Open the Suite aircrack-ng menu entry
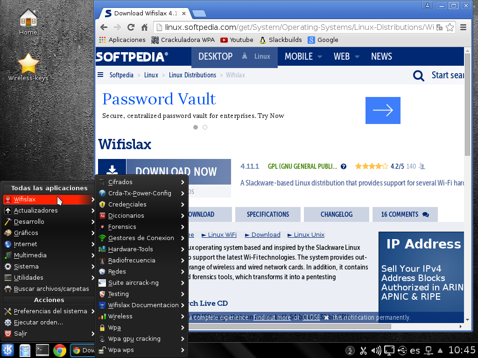478x358 pixels. [x=142, y=283]
